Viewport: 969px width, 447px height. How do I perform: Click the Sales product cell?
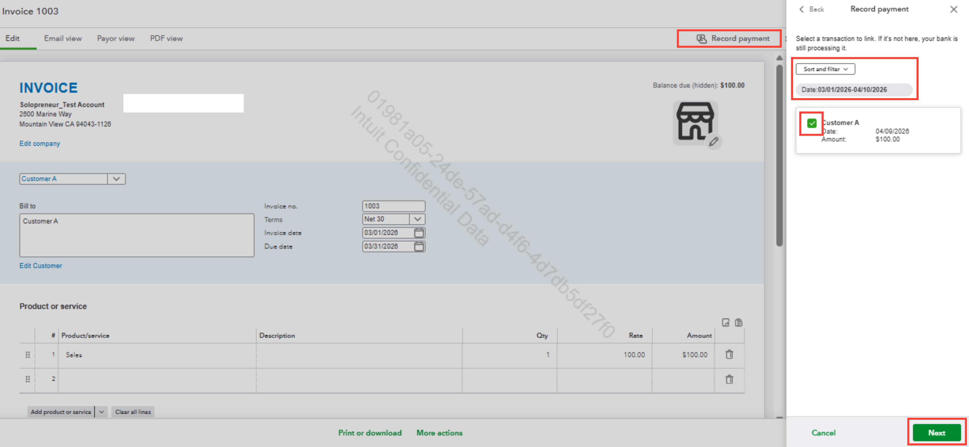157,355
